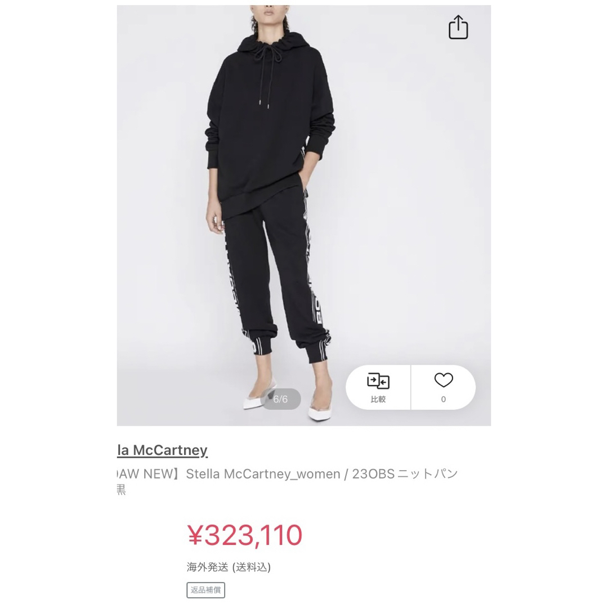Screen dimensions: 608x608
Task: Tap the 23OBS ニットパン text in title
Action: tap(405, 474)
